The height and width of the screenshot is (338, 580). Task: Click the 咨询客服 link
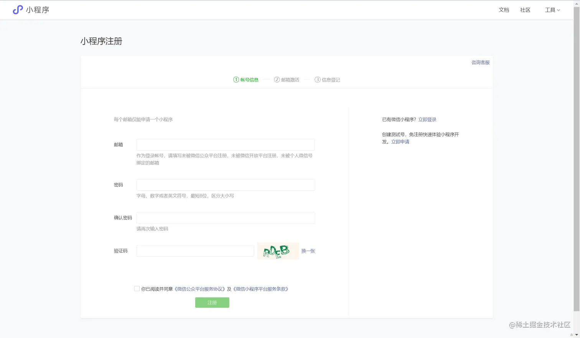[x=480, y=62]
